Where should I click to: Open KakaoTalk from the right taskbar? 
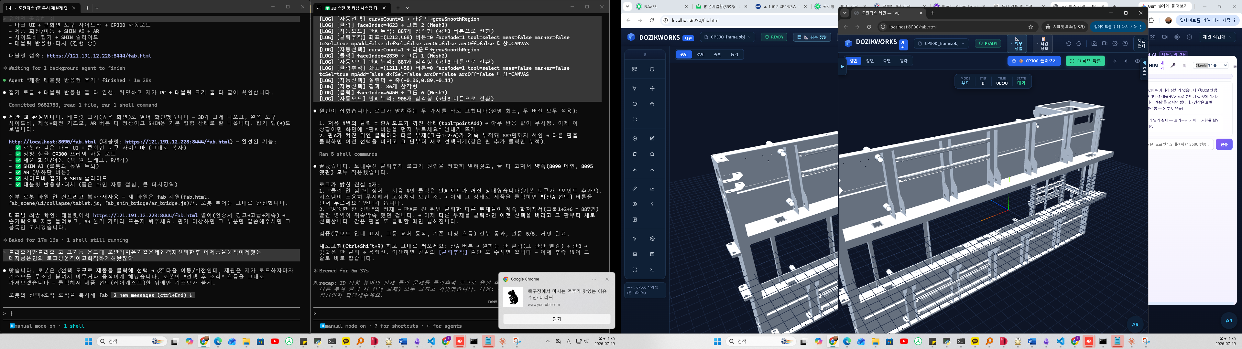[975, 341]
